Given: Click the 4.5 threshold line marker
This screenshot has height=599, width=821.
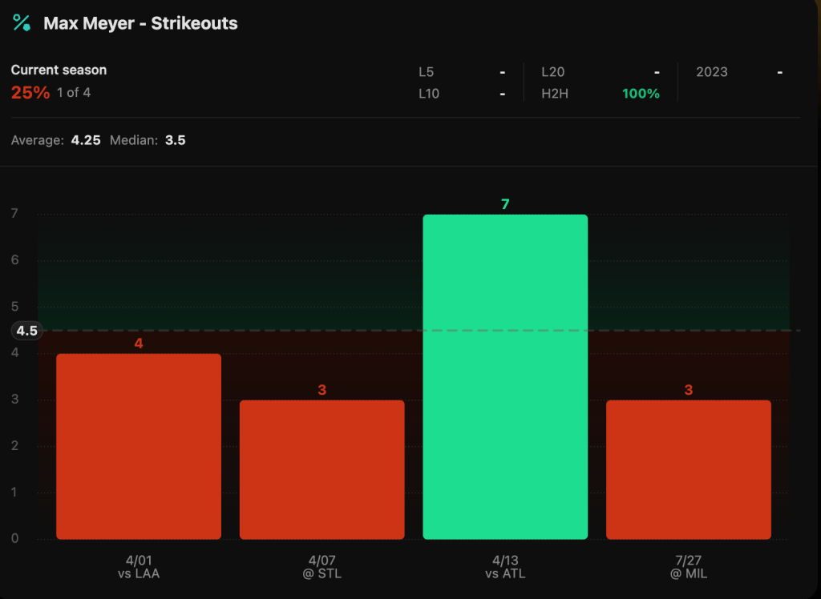Looking at the screenshot, I should pyautogui.click(x=26, y=331).
